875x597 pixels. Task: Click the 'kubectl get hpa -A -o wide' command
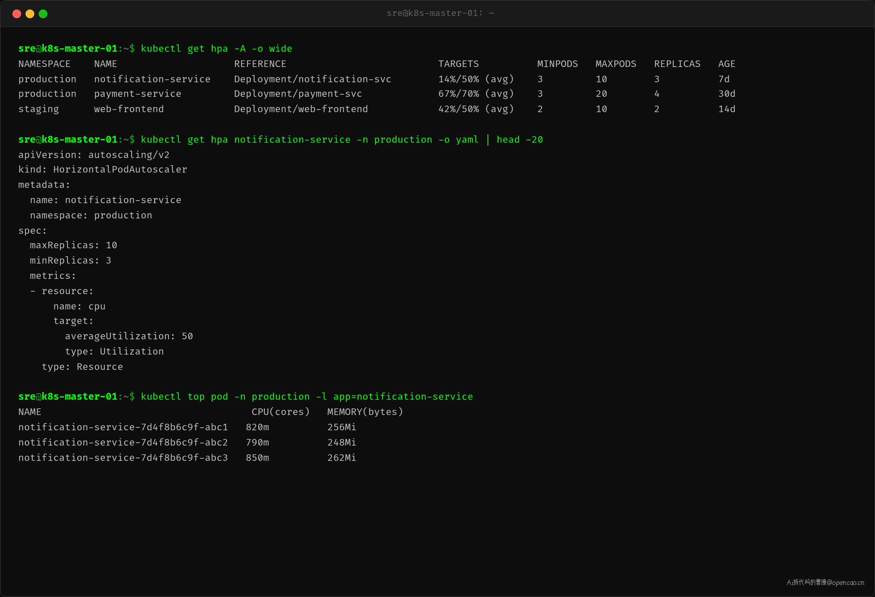pyautogui.click(x=217, y=49)
